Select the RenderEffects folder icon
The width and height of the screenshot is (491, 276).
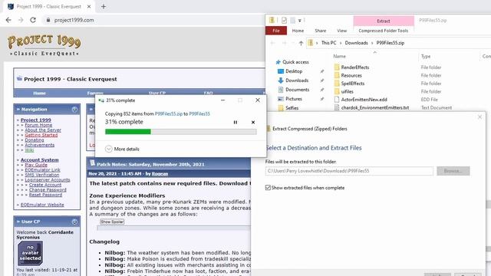(337, 67)
